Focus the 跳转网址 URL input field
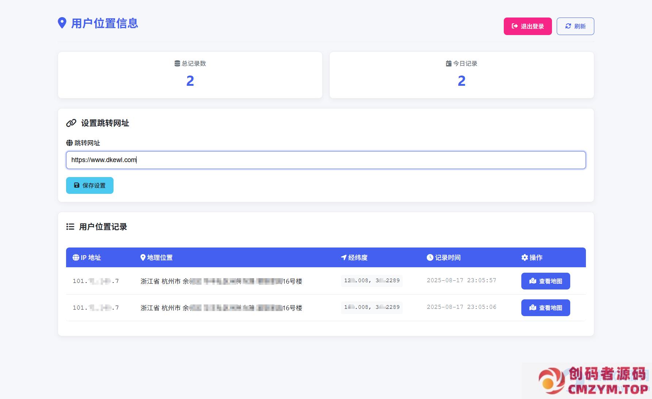Screen dimensions: 652x399 click(x=326, y=160)
